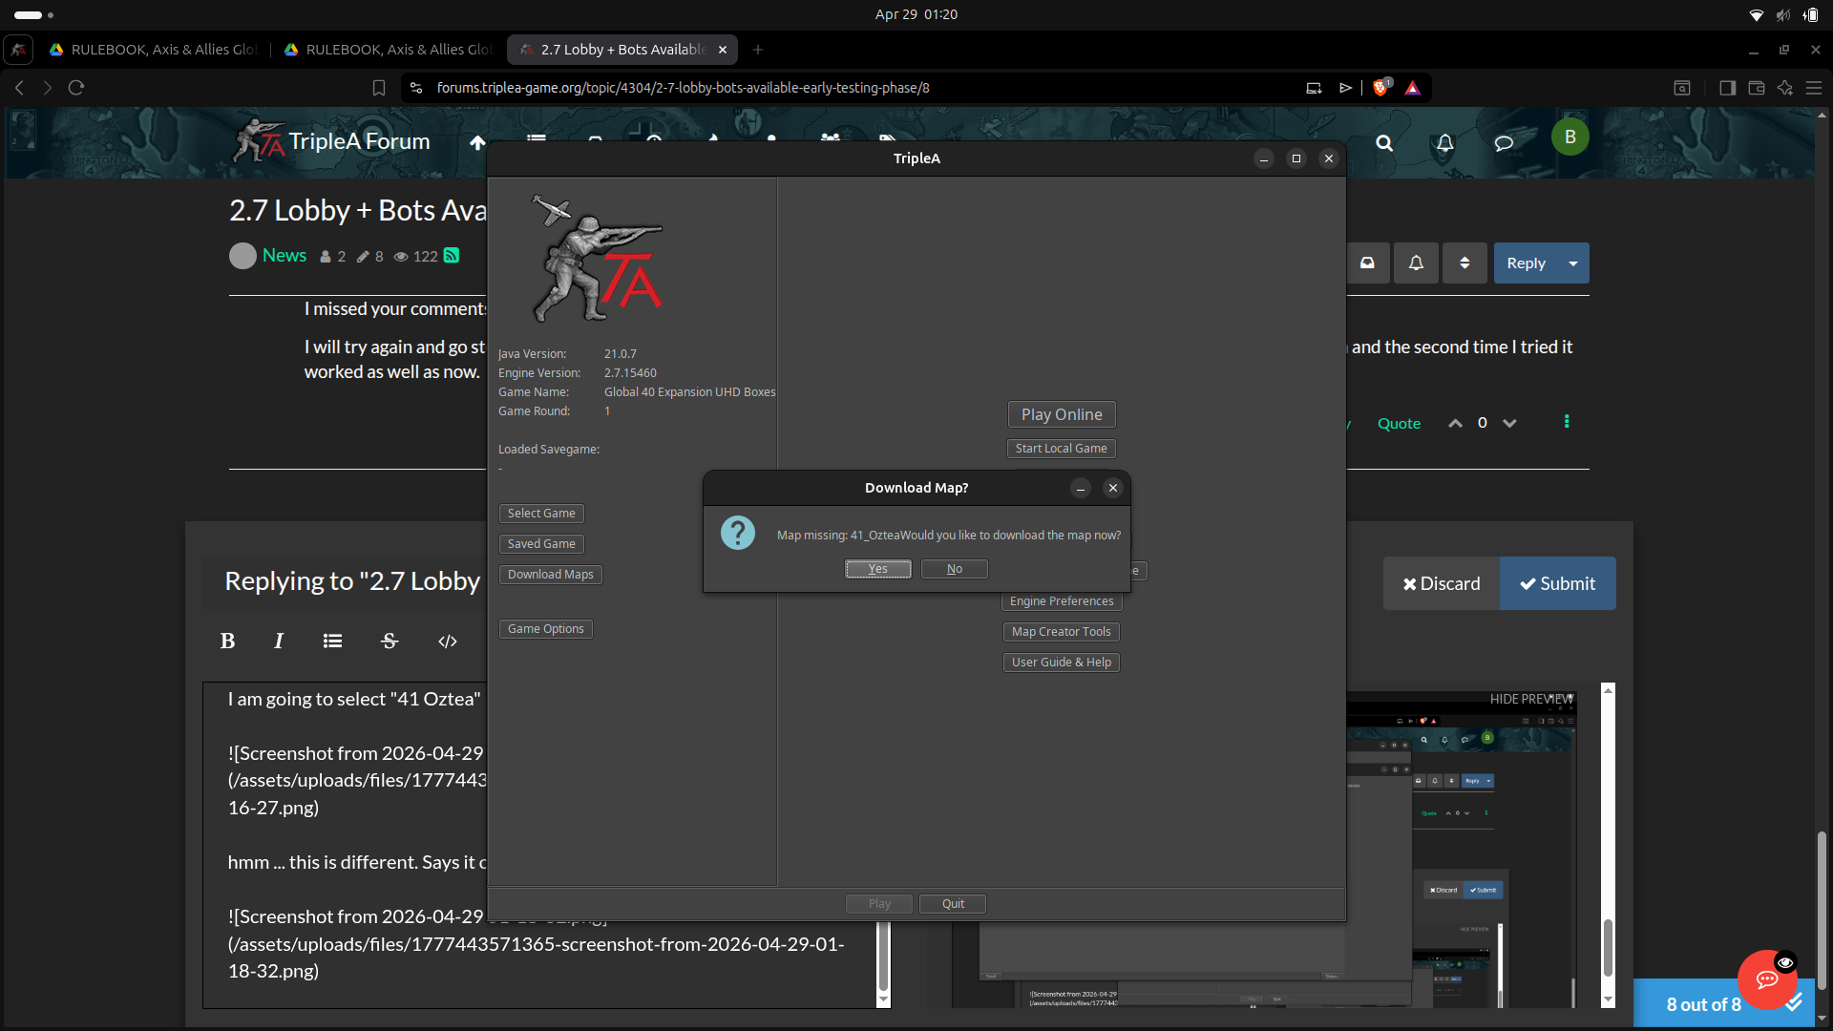Click the Play Online button in TripleA
The image size is (1833, 1031).
coord(1061,413)
